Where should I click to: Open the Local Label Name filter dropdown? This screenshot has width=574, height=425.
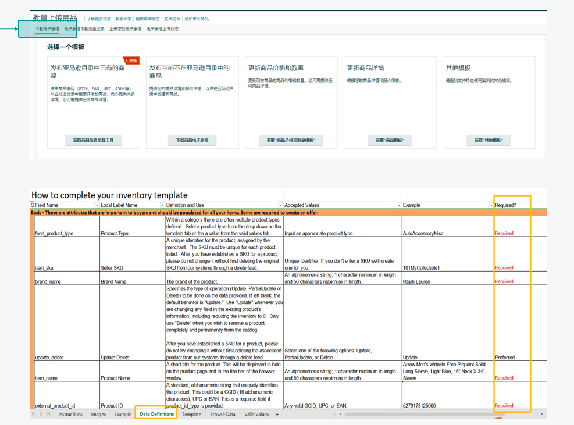click(x=162, y=205)
